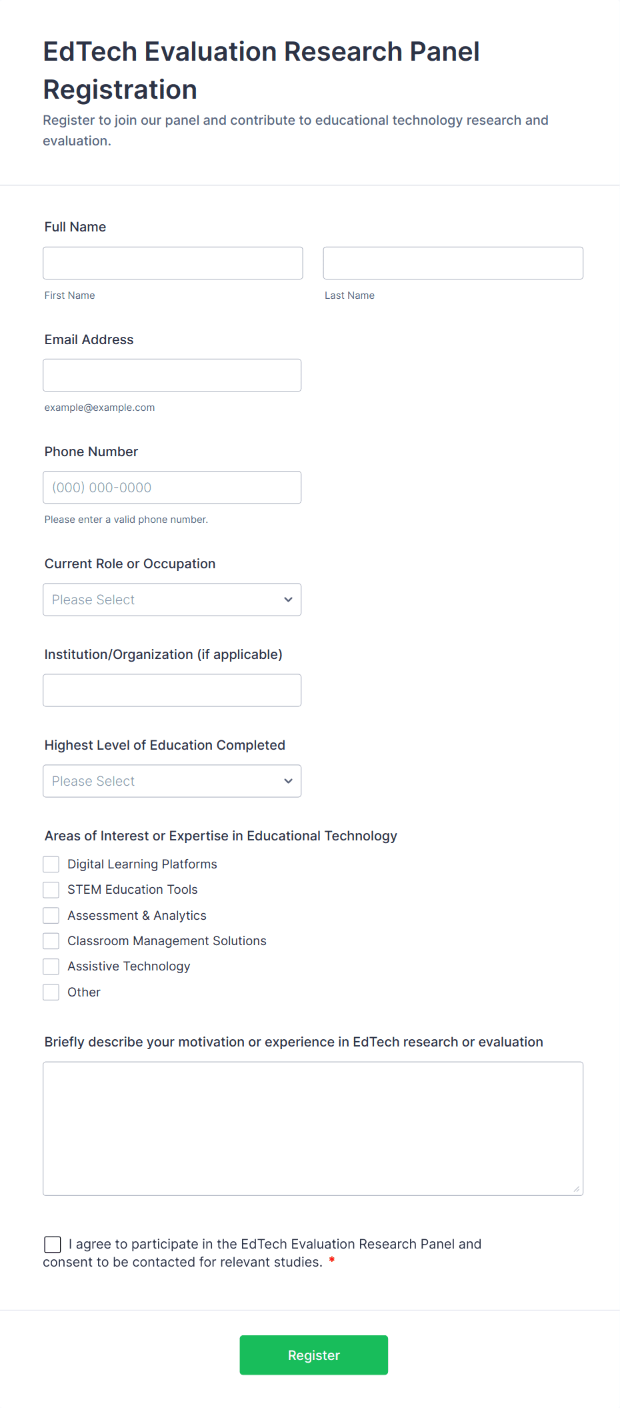Image resolution: width=620 pixels, height=1408 pixels.
Task: Select Assessment & Analytics interest
Action: tap(51, 915)
